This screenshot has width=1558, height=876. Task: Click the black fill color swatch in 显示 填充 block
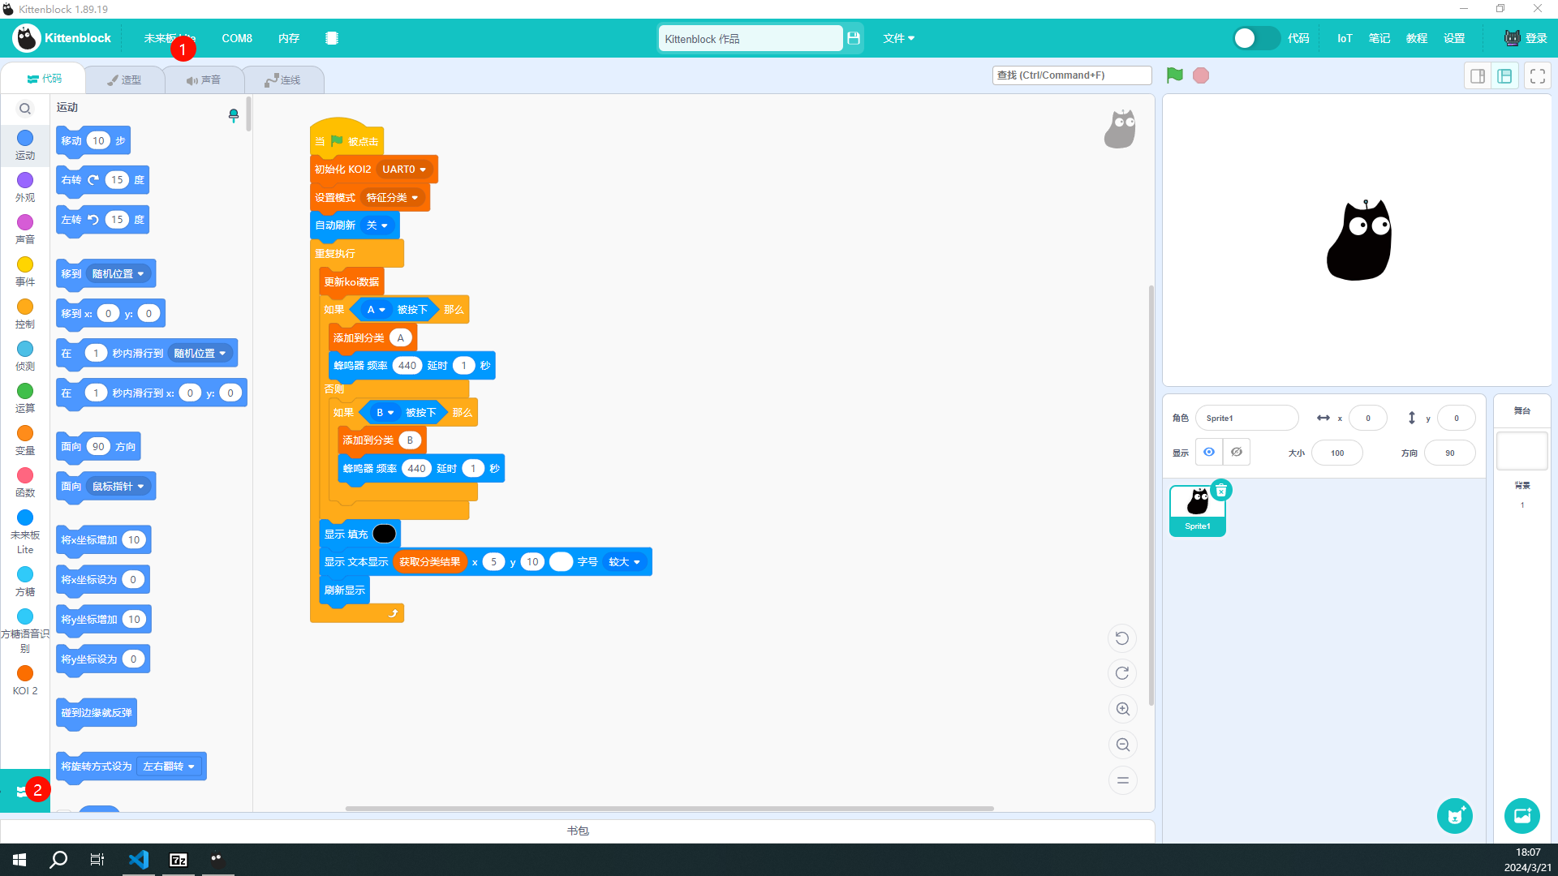pyautogui.click(x=385, y=534)
